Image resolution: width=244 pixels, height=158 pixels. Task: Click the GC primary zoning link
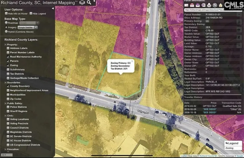pyautogui.click(x=207, y=21)
